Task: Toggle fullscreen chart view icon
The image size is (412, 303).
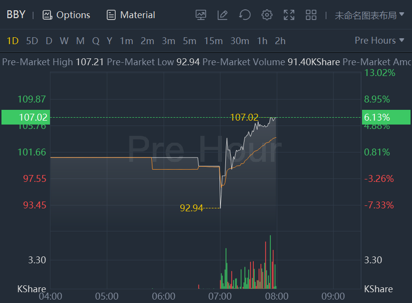Action: 289,15
